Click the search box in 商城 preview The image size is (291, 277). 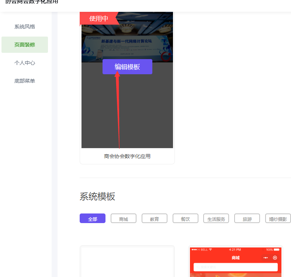[235, 267]
